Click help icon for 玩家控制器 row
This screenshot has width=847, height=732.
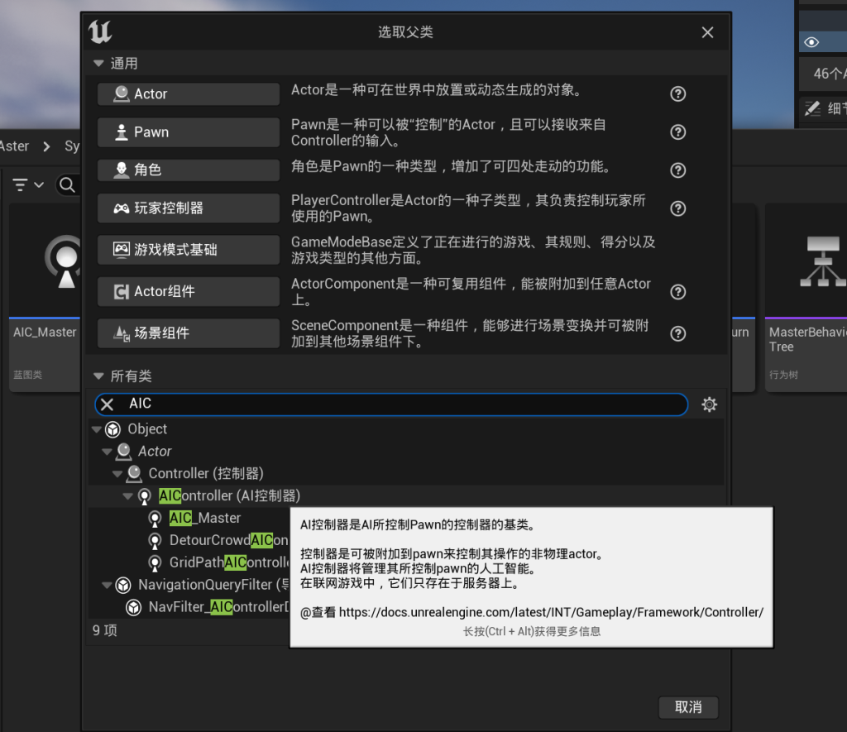coord(677,208)
